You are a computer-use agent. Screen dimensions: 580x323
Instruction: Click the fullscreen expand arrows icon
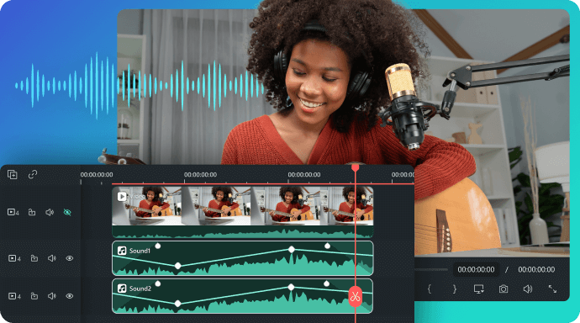[552, 289]
